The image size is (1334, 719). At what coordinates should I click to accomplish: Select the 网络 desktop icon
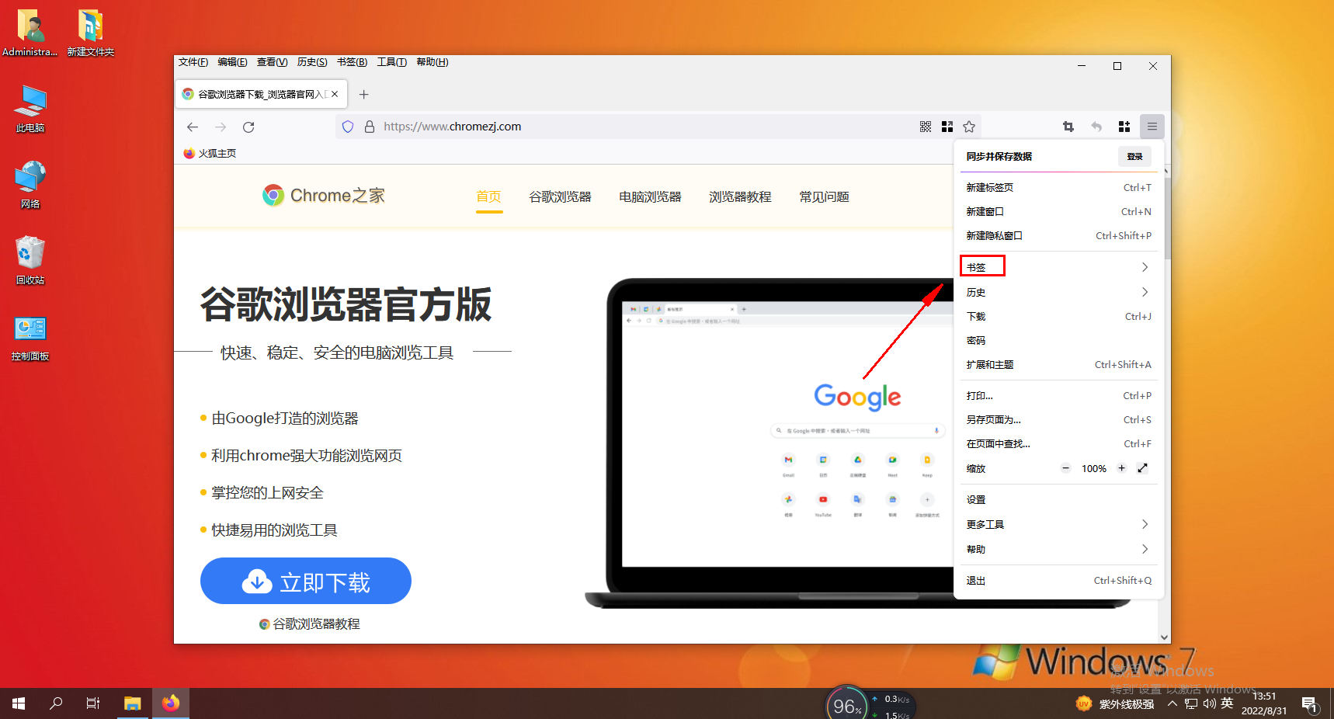point(30,185)
